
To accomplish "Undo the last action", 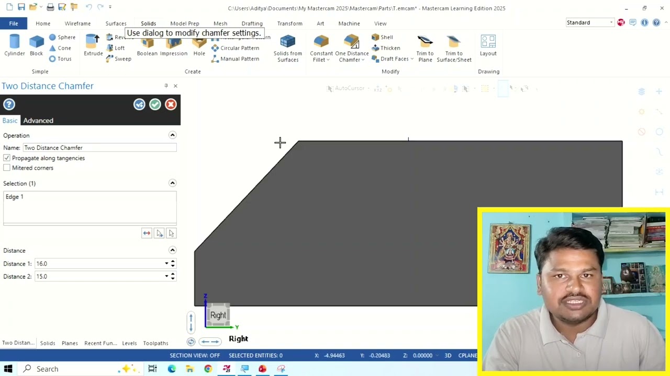I will pos(88,7).
